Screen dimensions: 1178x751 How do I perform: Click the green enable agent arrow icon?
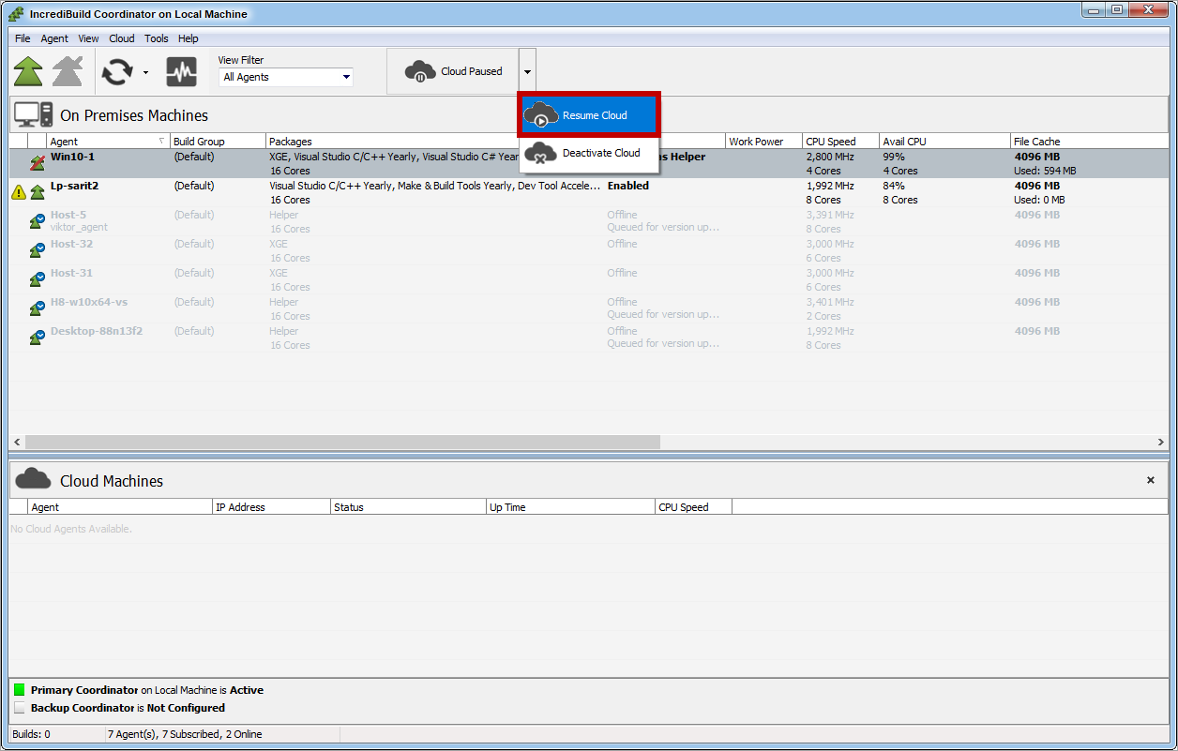tap(28, 71)
